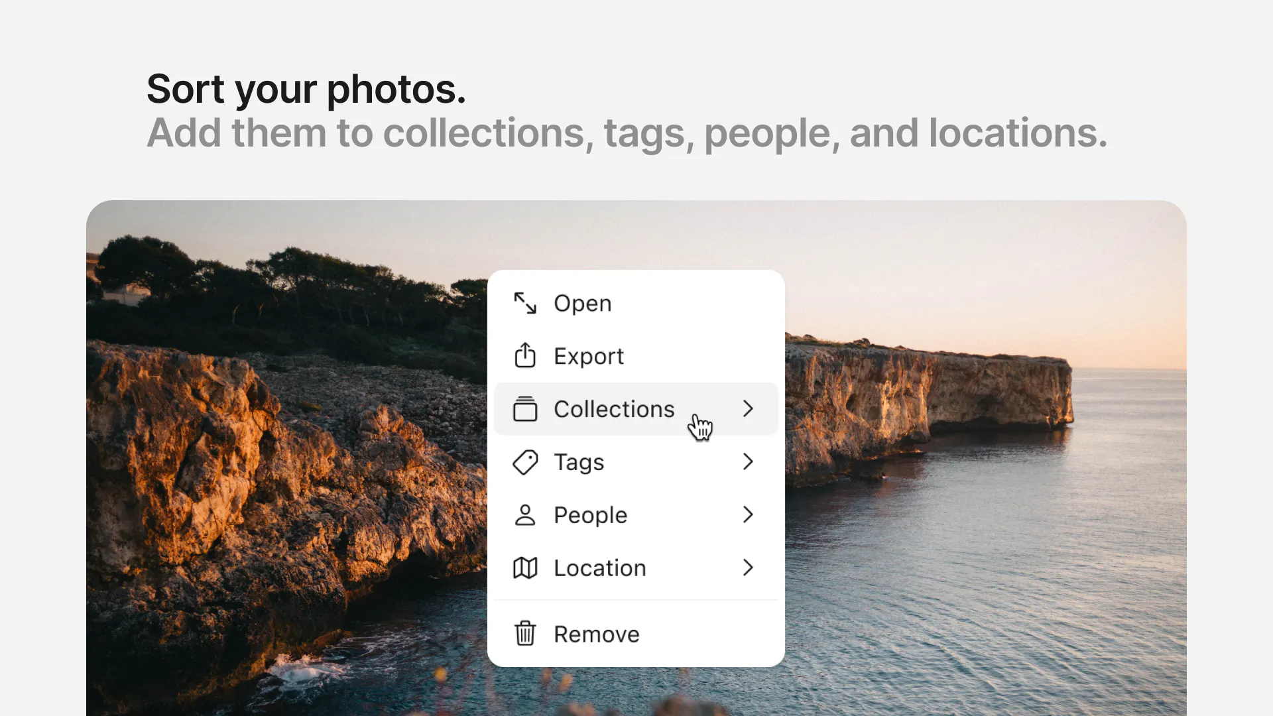Click the person icon beside People
This screenshot has height=716, width=1273.
click(525, 515)
